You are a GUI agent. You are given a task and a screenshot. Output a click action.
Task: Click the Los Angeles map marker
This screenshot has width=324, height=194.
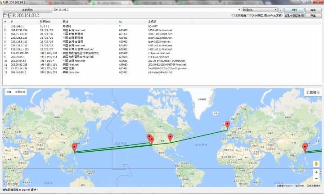[152, 140]
